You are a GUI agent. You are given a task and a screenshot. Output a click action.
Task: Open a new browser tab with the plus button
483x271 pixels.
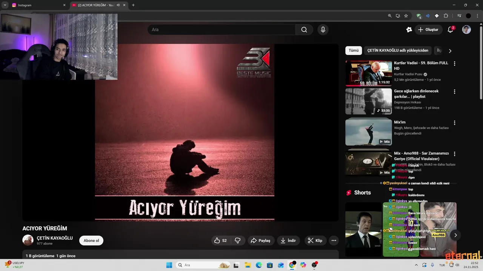133,5
